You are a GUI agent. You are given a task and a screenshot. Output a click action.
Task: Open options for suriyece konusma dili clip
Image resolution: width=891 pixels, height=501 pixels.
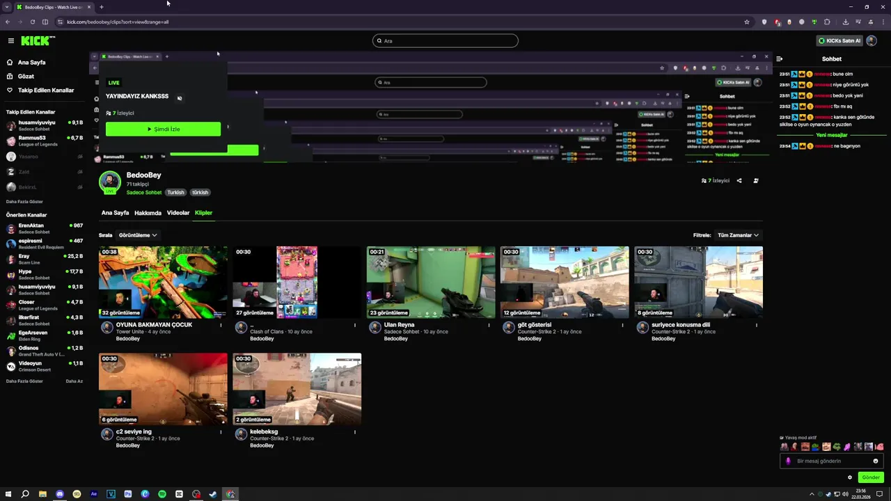756,325
